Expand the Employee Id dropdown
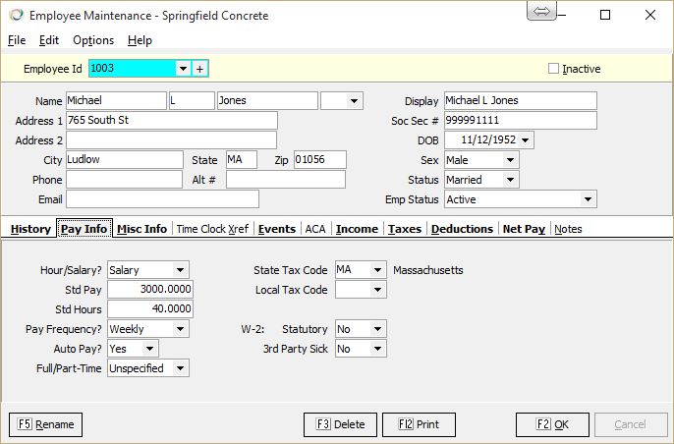 [182, 69]
